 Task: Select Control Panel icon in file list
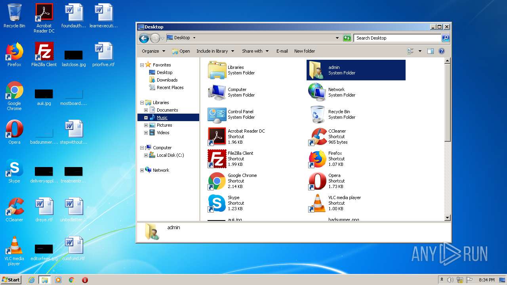coord(217,114)
